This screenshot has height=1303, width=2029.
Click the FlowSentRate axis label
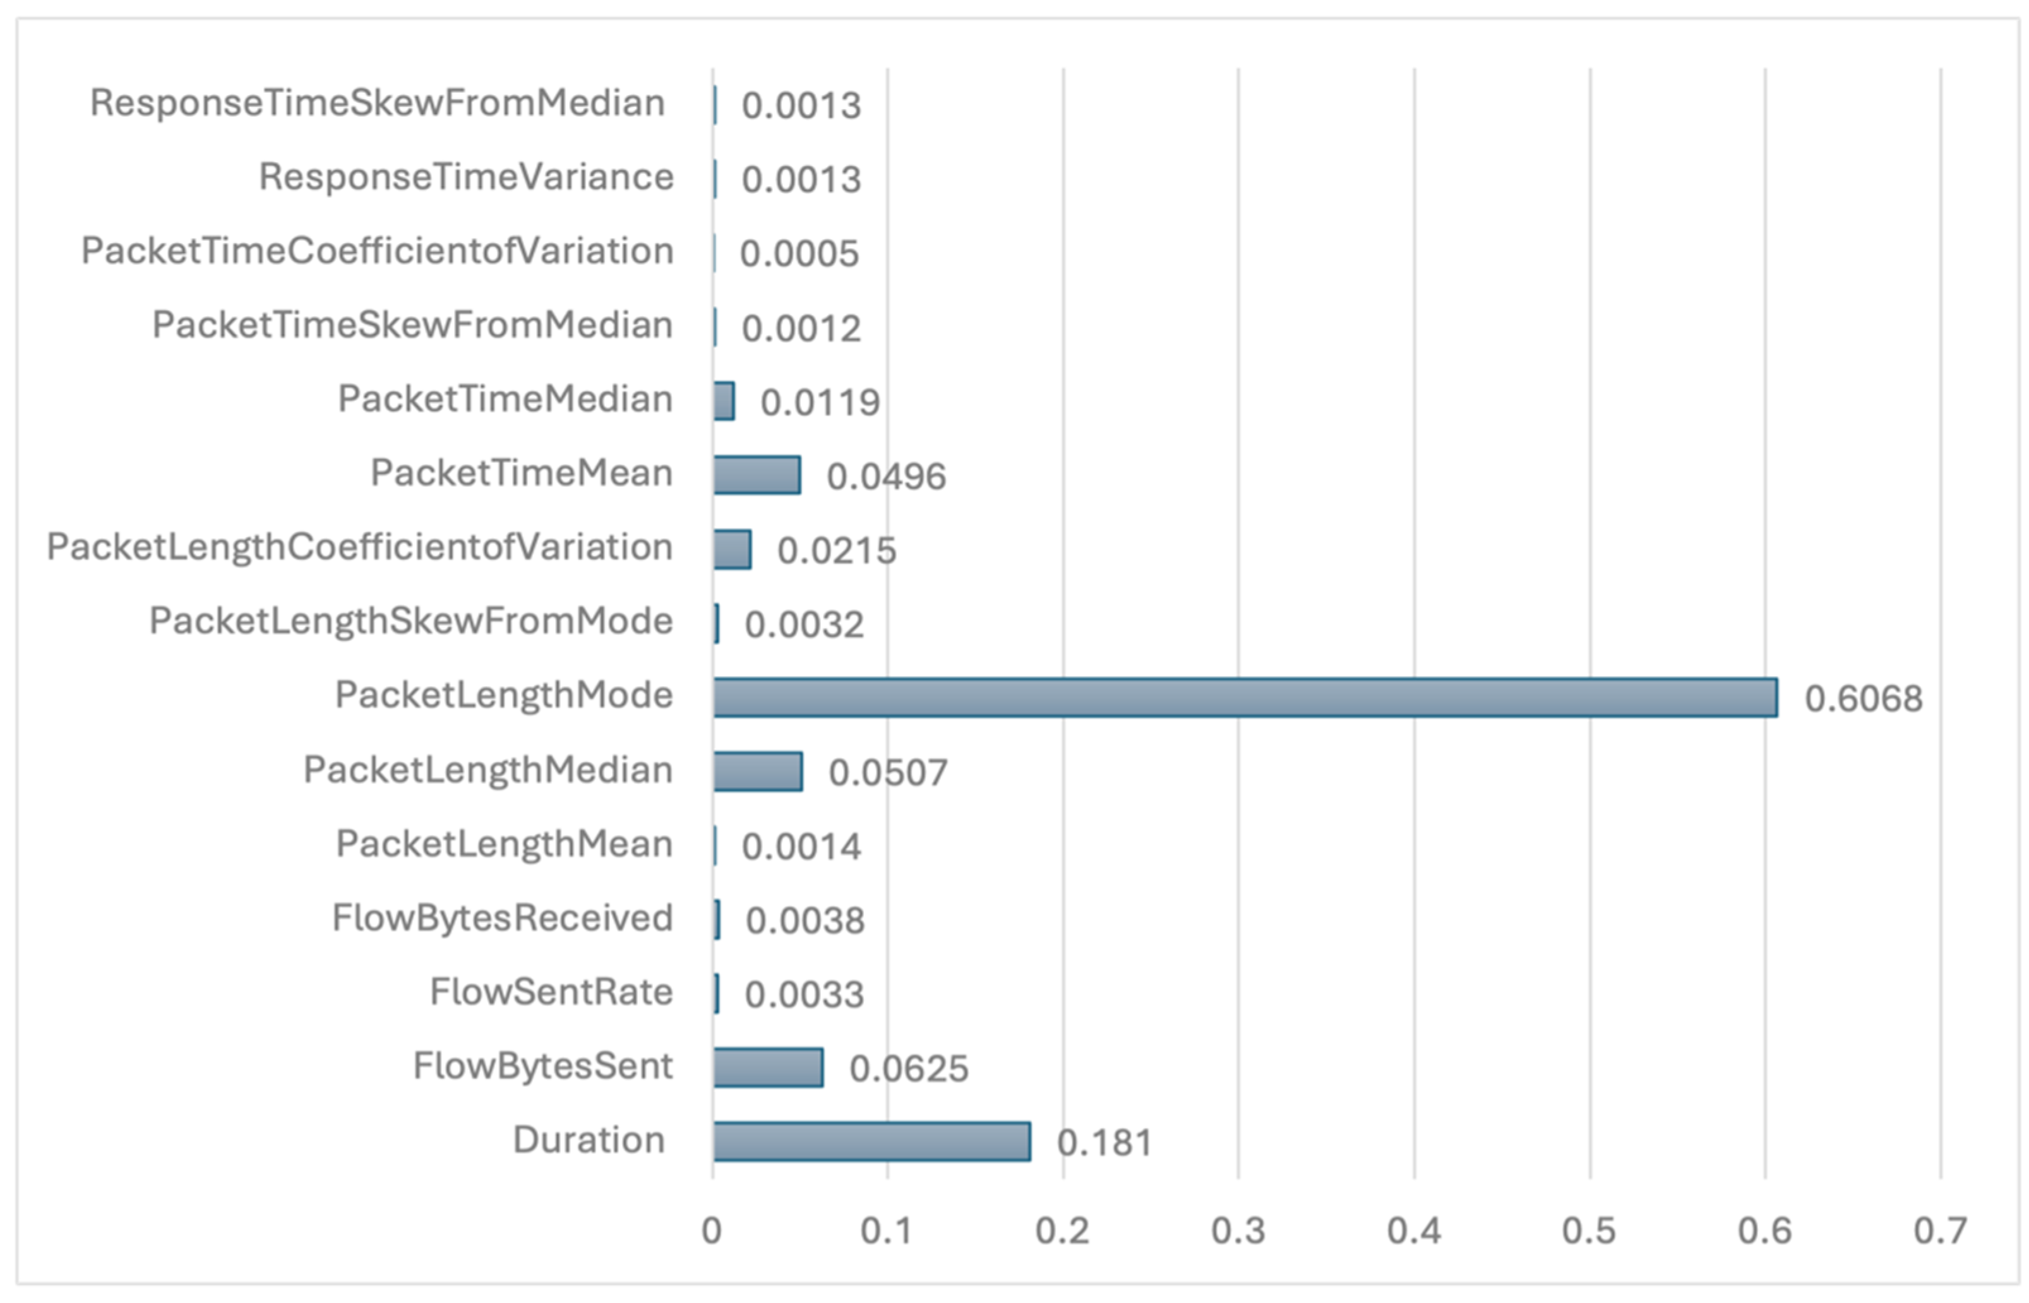pyautogui.click(x=551, y=992)
